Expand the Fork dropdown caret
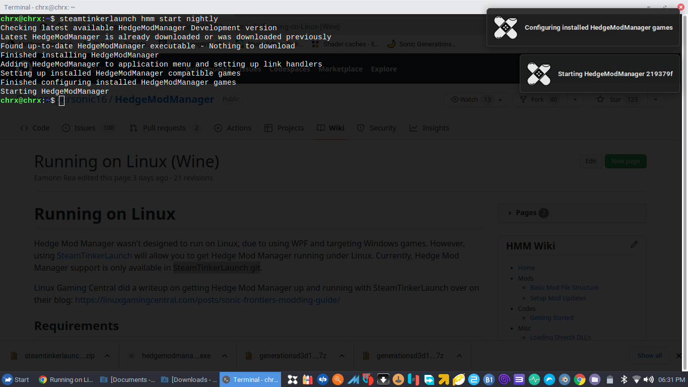This screenshot has height=387, width=688. point(575,99)
